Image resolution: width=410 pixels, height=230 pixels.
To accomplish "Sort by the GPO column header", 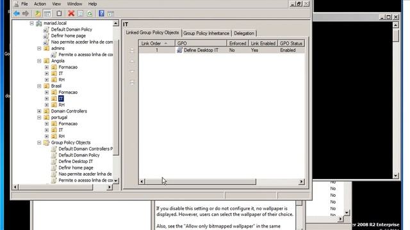I will (201, 43).
